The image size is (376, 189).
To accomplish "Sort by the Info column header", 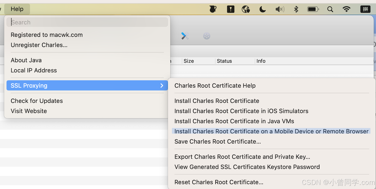I will click(x=314, y=61).
